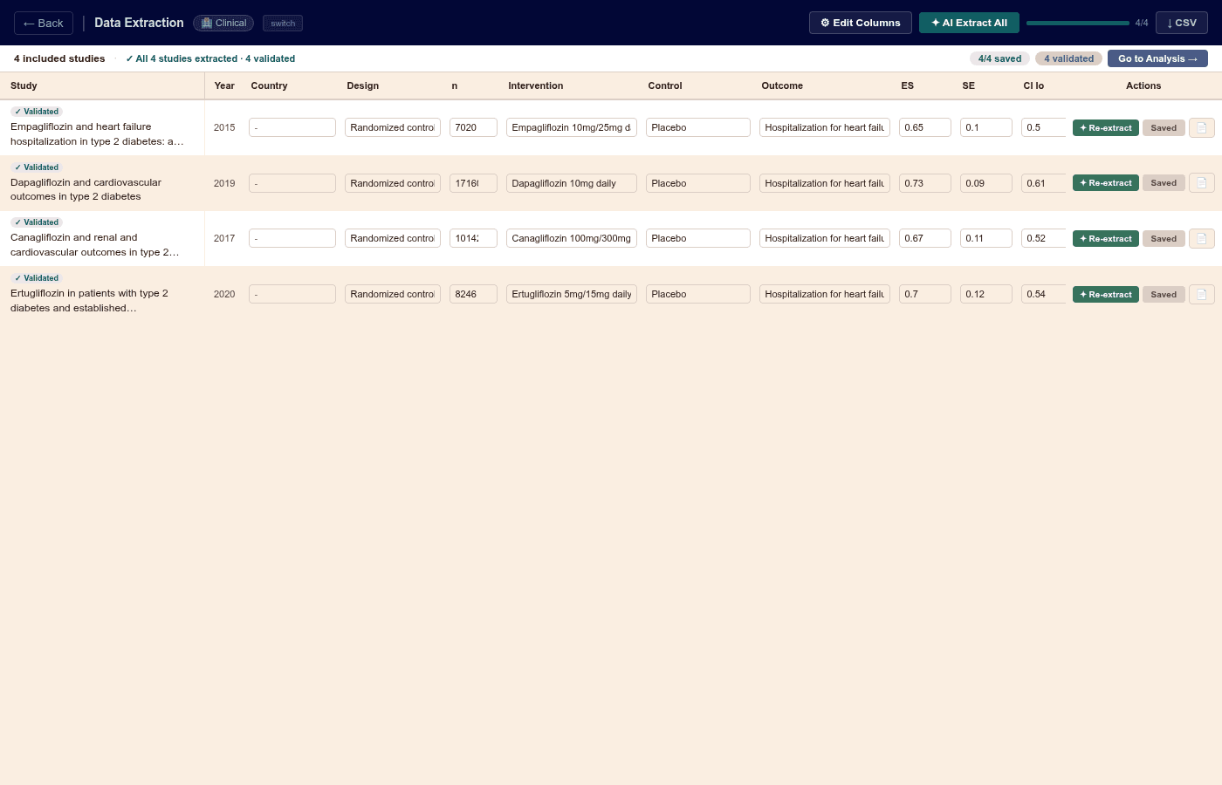The width and height of the screenshot is (1222, 785).
Task: Edit sample size field showing 7020
Action: pos(473,127)
